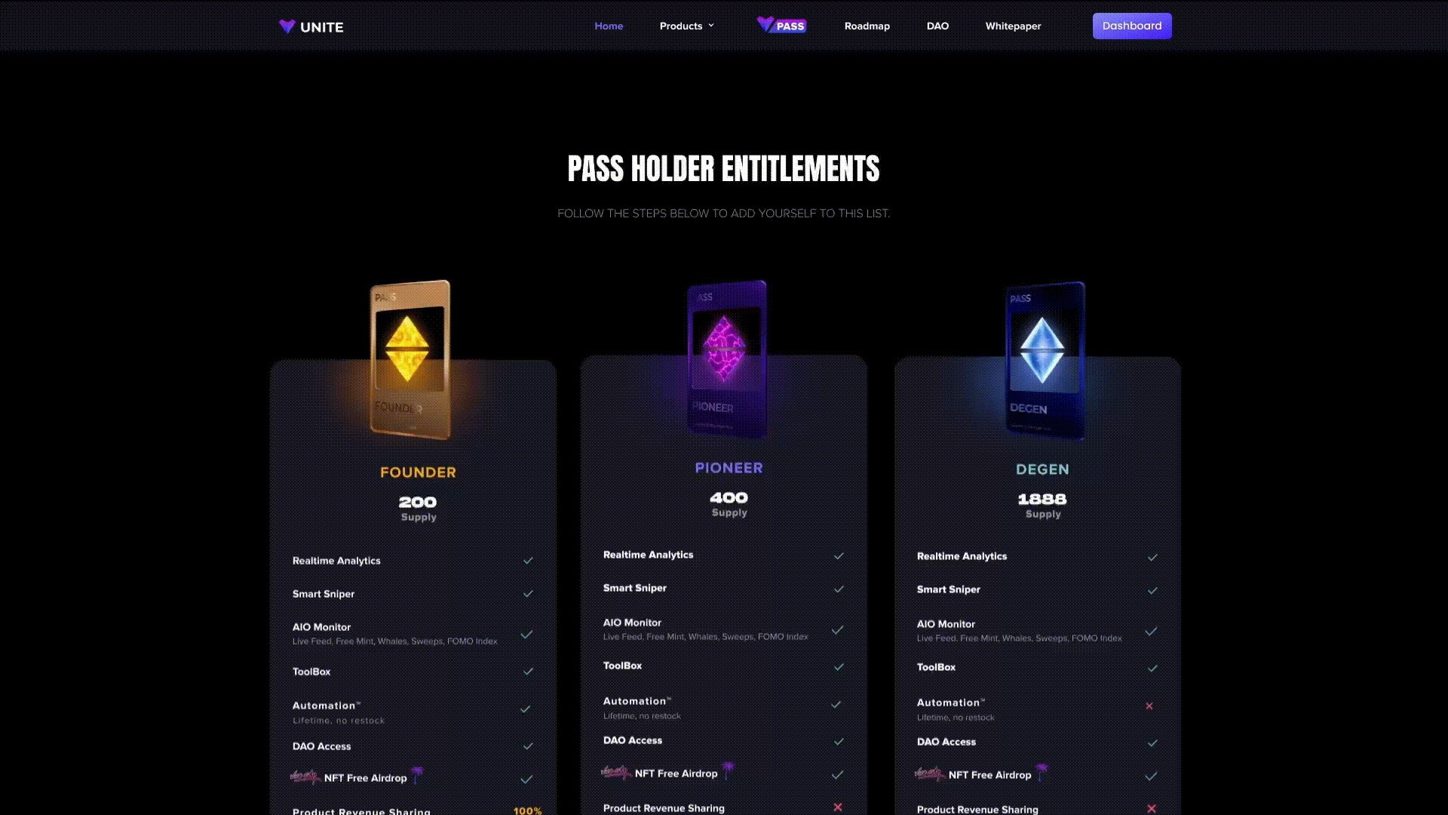Viewport: 1448px width, 815px height.
Task: Click Founder 100% revenue sharing value
Action: tap(527, 810)
